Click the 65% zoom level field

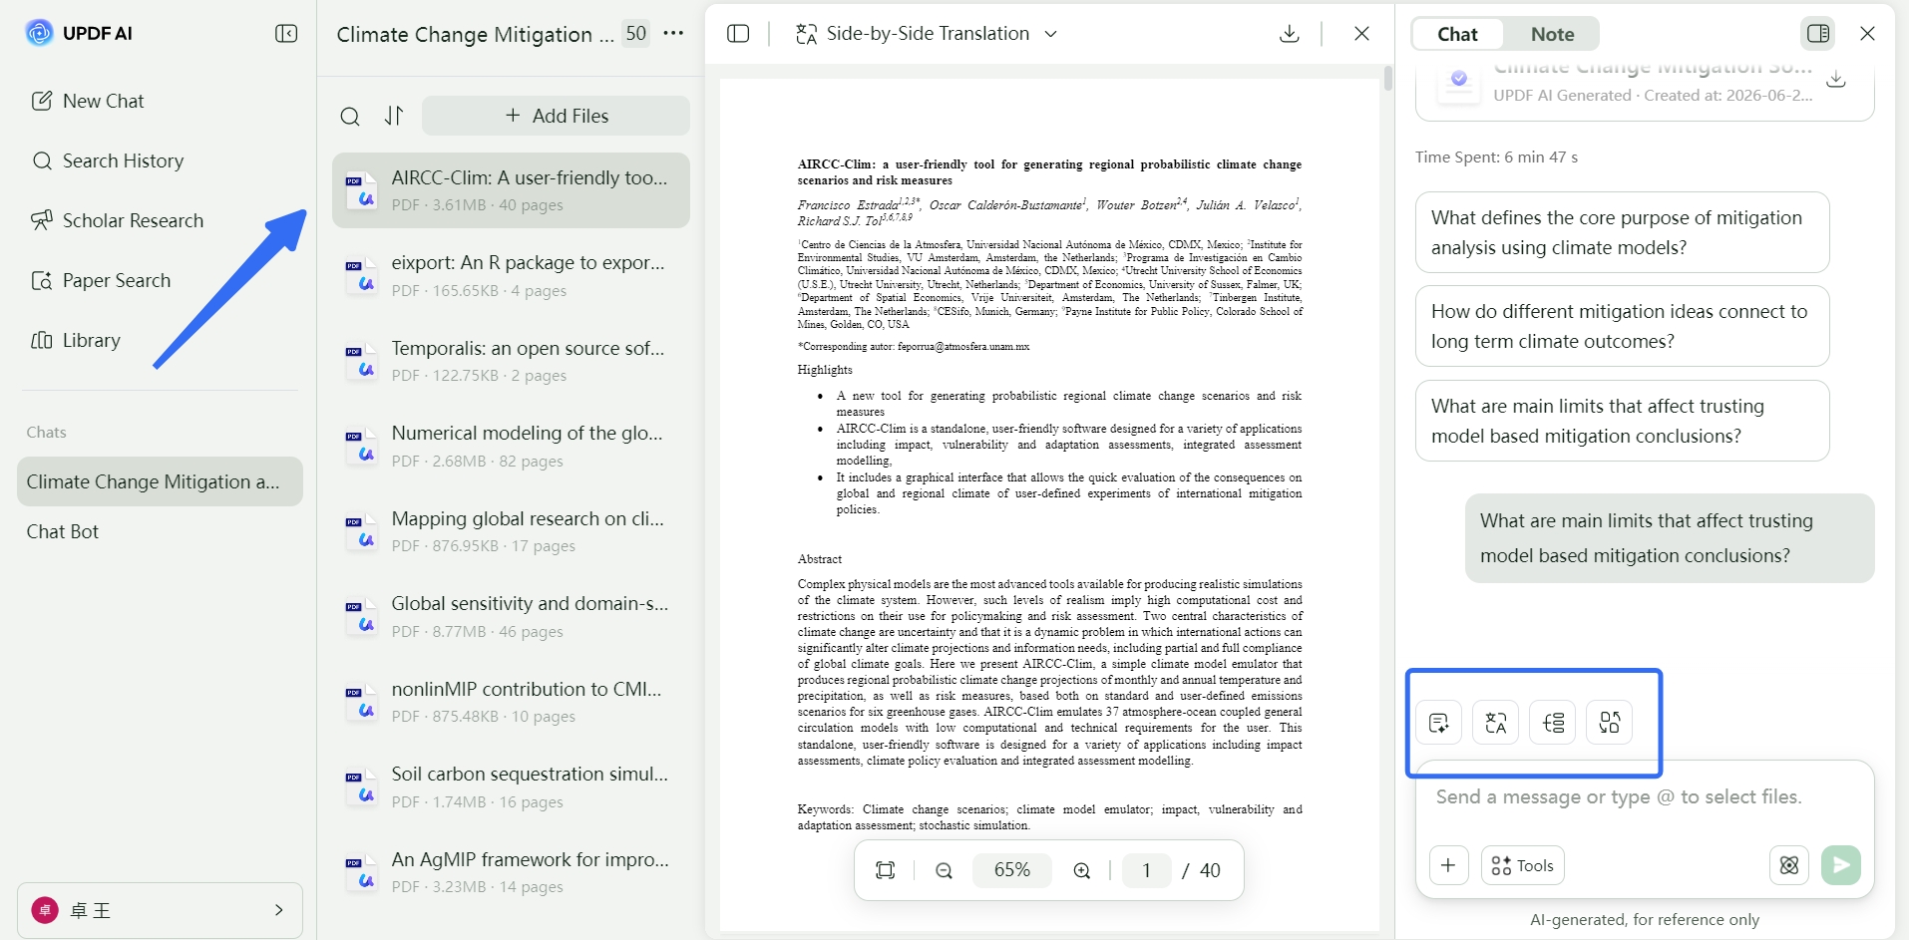tap(1011, 870)
